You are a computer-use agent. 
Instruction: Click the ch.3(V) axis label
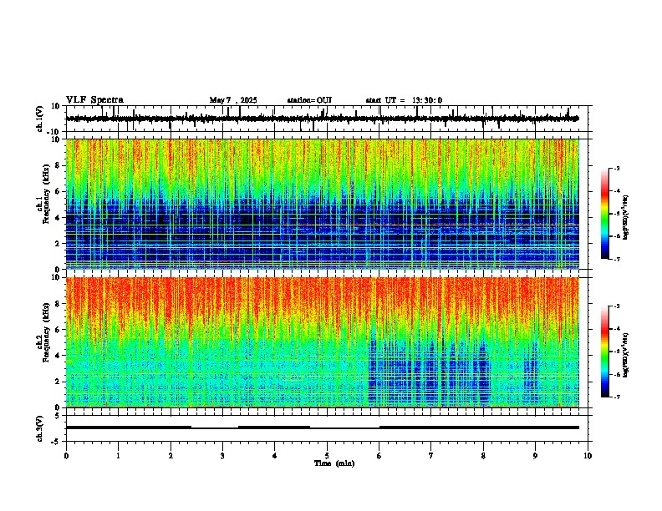click(x=39, y=428)
